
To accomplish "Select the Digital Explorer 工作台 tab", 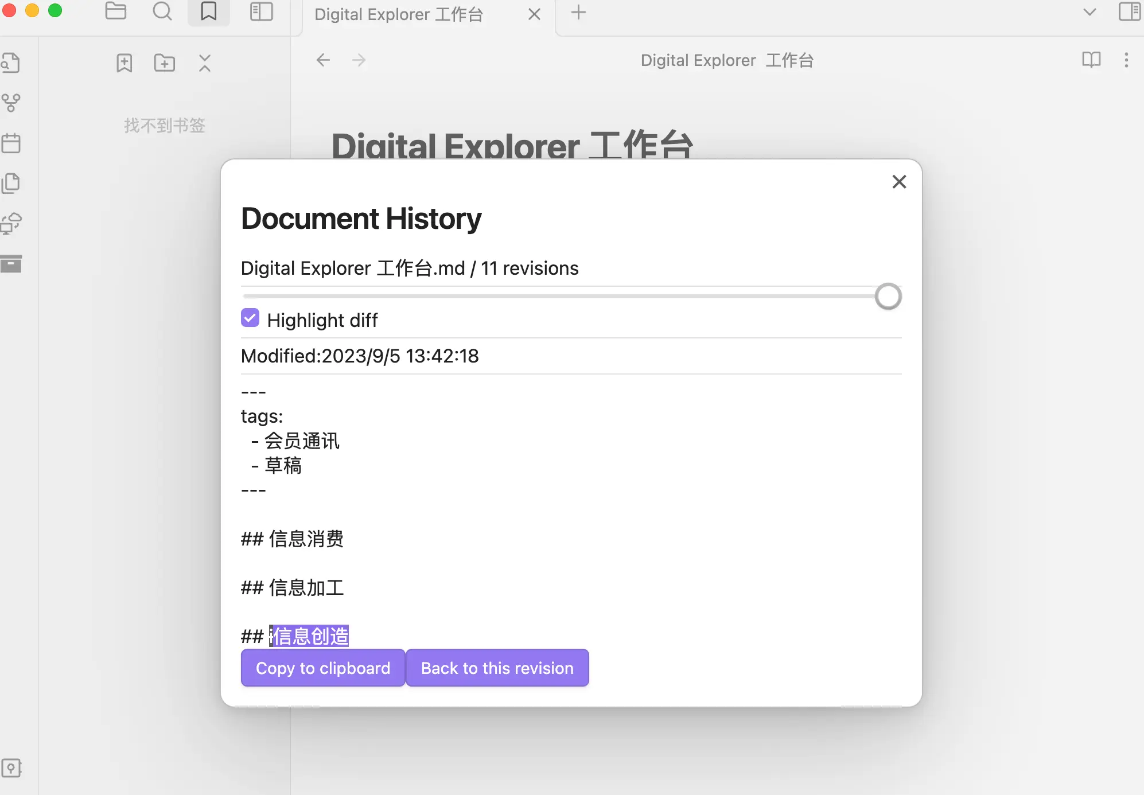I will [399, 14].
